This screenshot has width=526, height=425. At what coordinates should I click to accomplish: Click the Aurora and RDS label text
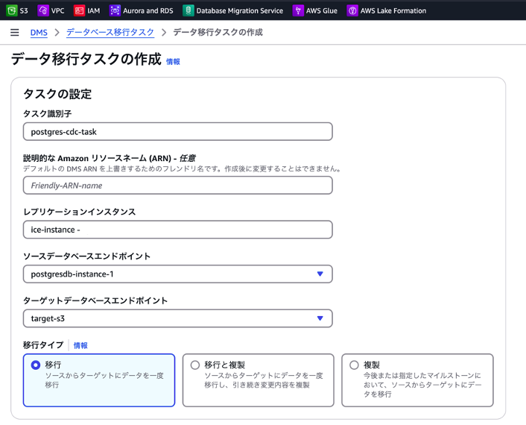[x=148, y=10]
